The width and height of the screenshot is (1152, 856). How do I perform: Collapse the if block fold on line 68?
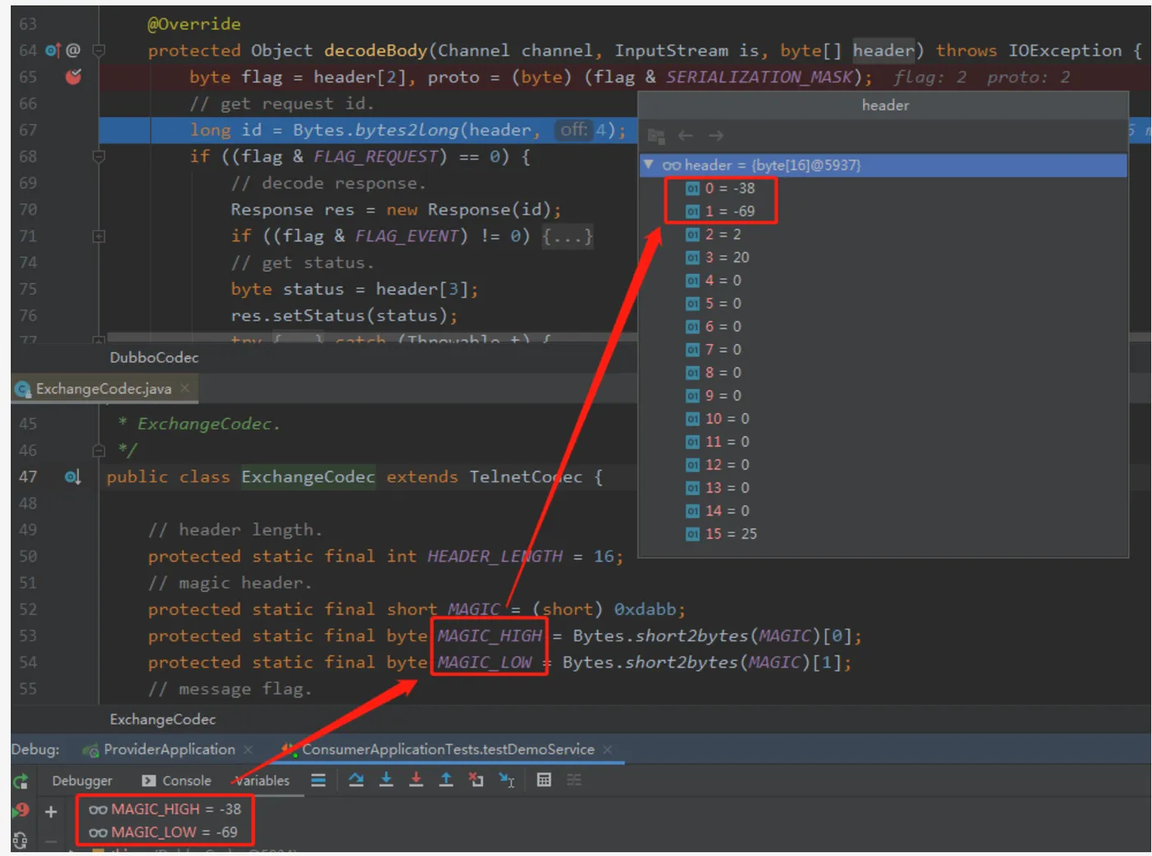(x=99, y=156)
